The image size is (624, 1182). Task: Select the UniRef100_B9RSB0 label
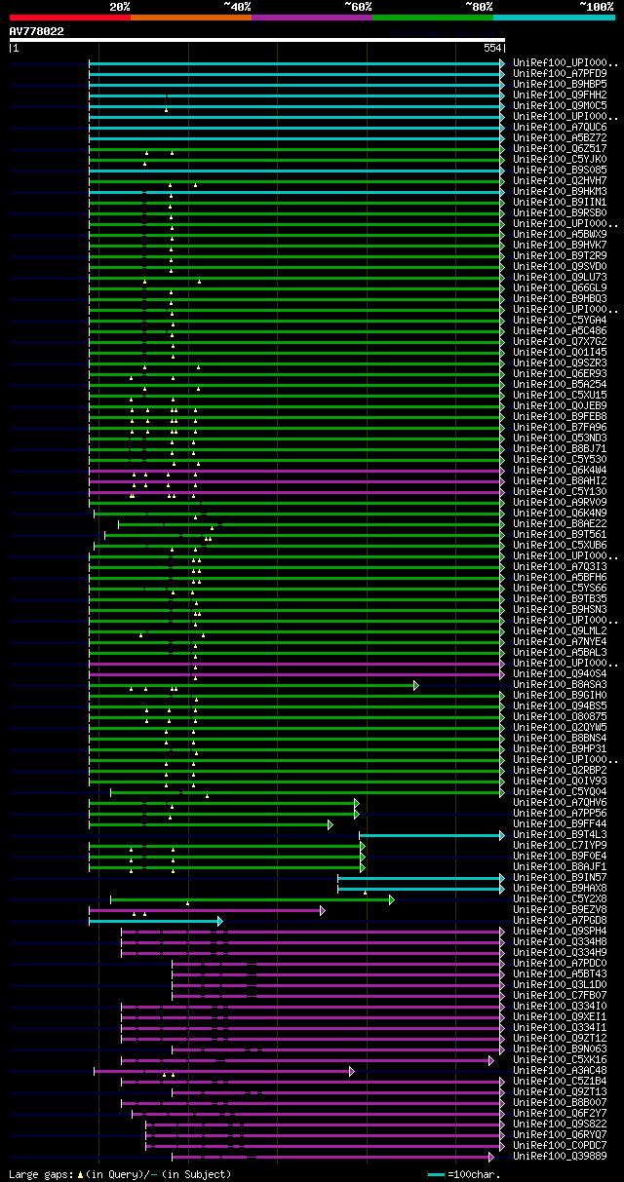point(560,212)
